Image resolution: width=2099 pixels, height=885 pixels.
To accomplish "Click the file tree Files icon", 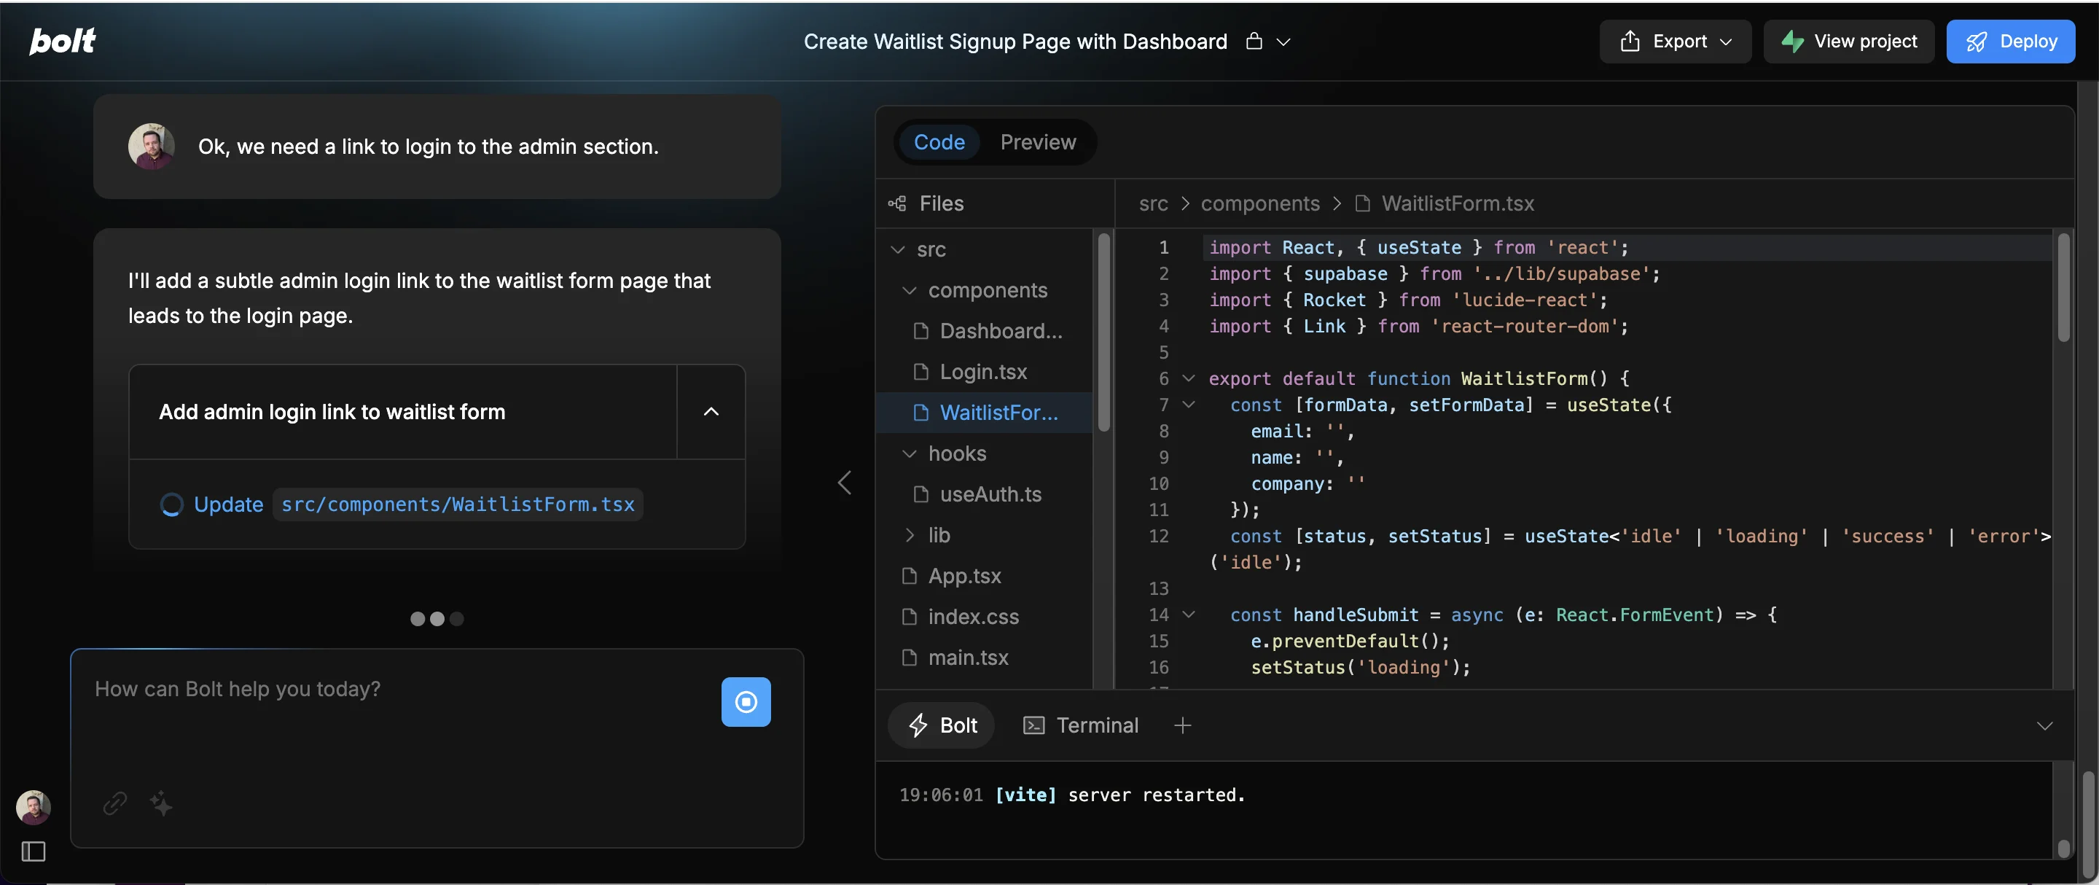I will 897,203.
